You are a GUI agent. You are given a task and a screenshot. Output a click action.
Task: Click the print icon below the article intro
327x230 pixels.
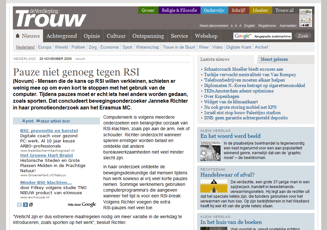[24, 121]
